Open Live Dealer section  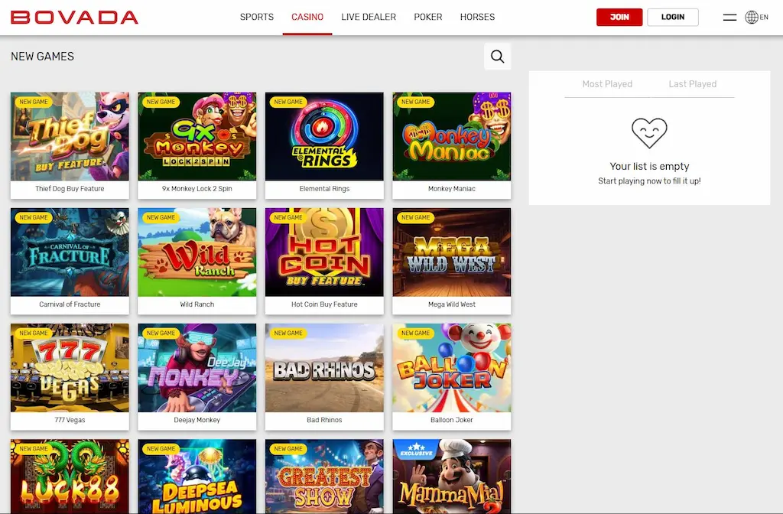(x=369, y=17)
